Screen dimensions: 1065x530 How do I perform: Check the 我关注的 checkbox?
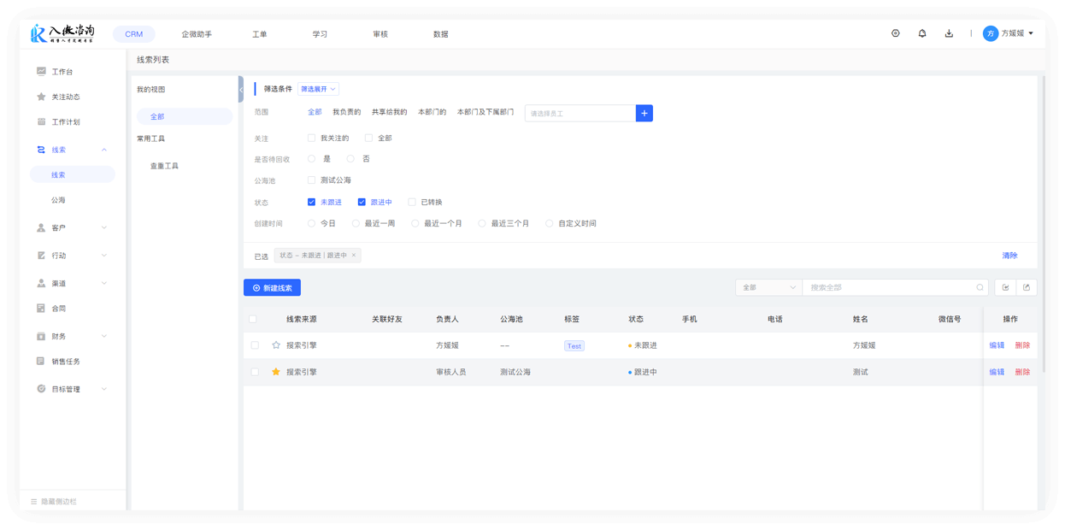point(311,138)
